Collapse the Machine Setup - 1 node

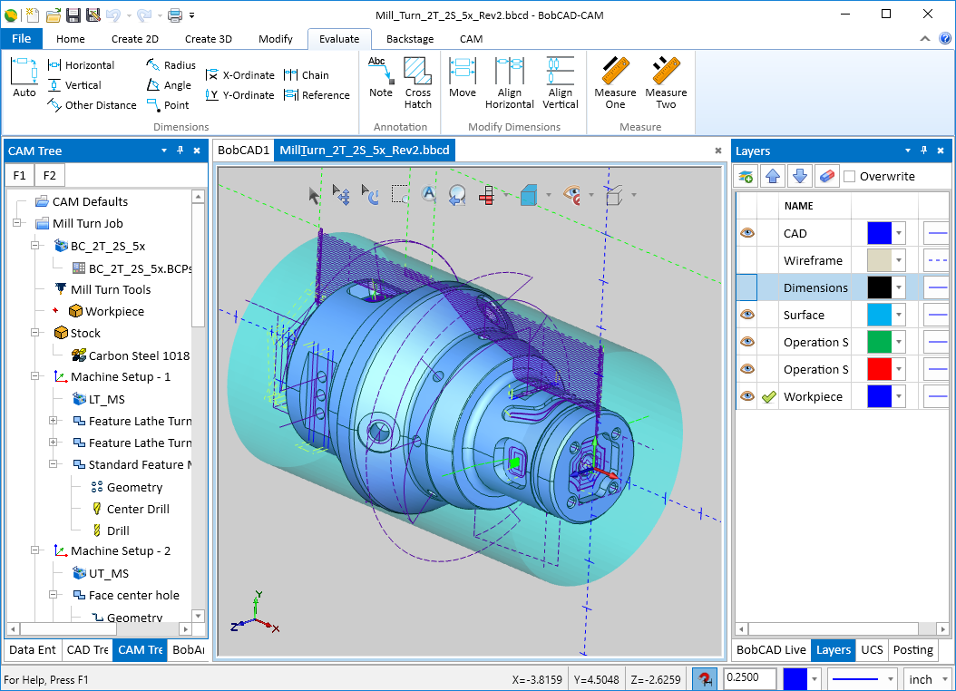click(x=35, y=376)
